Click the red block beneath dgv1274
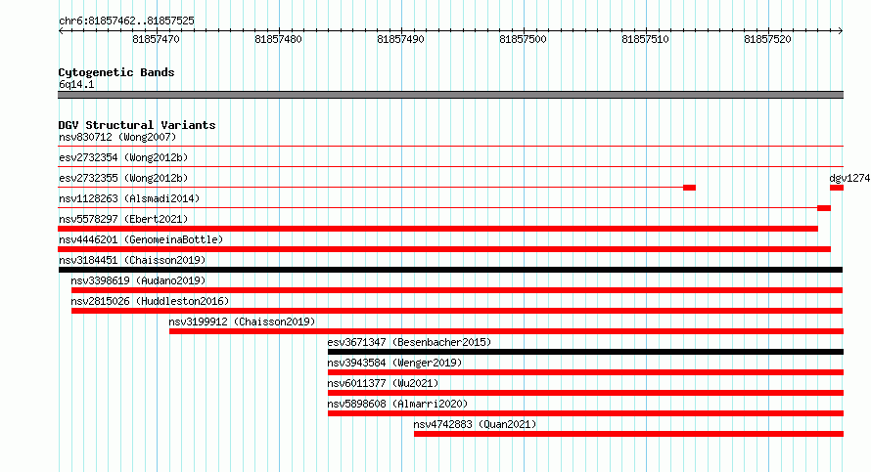The width and height of the screenshot is (871, 472). [837, 188]
